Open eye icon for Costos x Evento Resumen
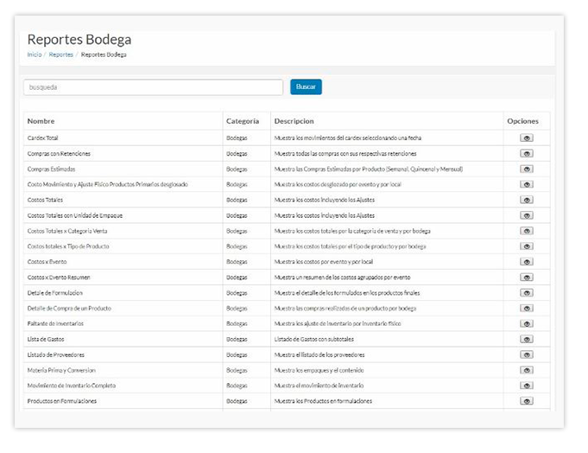This screenshot has height=453, width=588. pyautogui.click(x=526, y=278)
